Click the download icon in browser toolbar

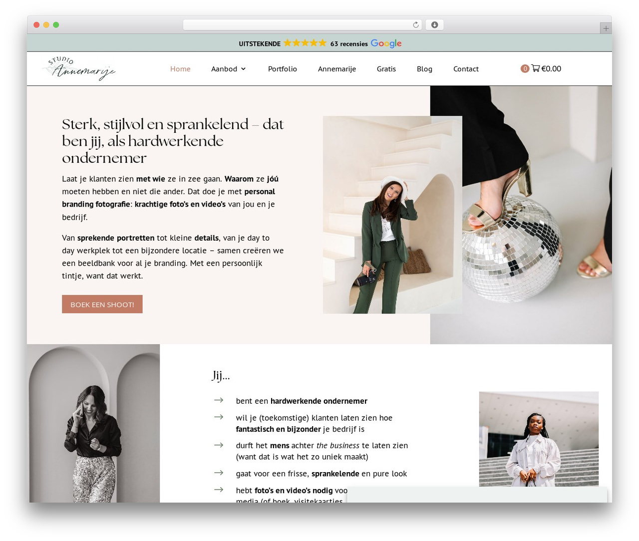(434, 25)
